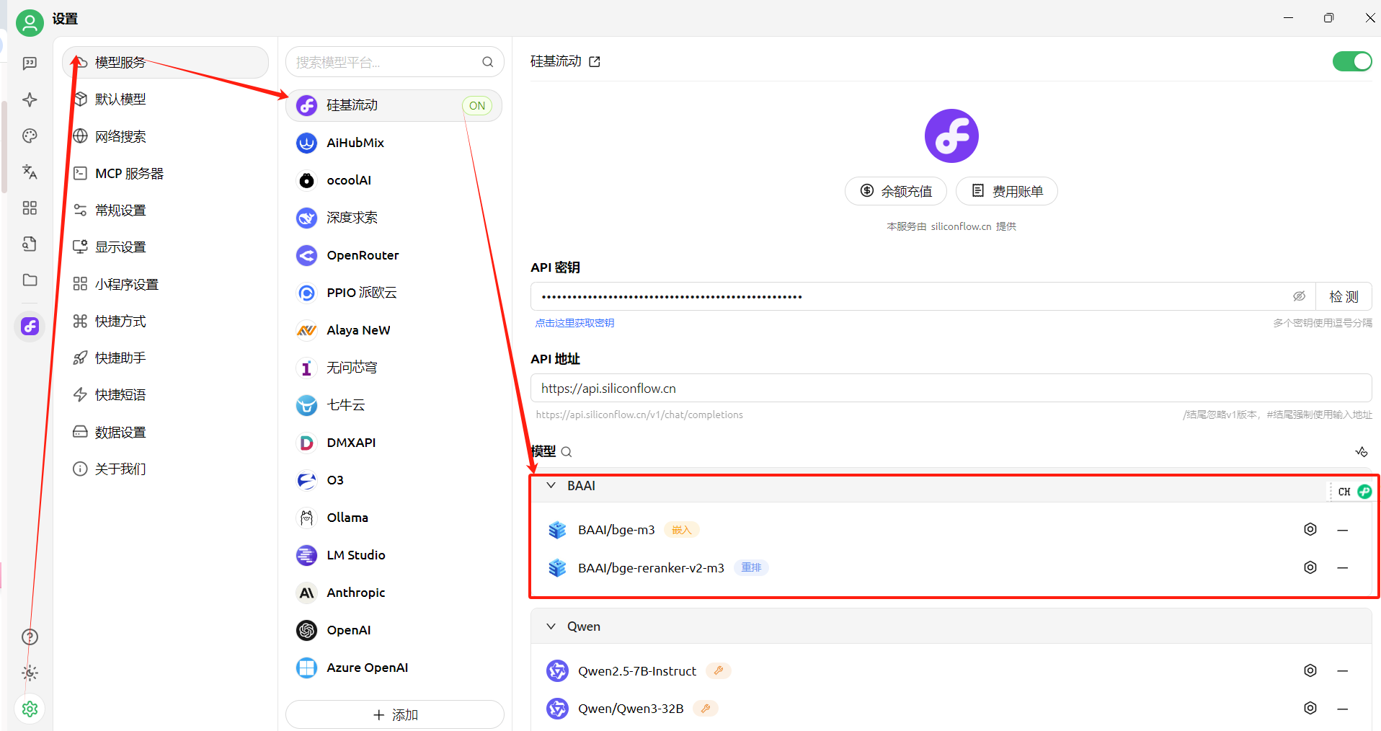1381x731 pixels.
Task: Click the API 密钥 input field
Action: (923, 296)
